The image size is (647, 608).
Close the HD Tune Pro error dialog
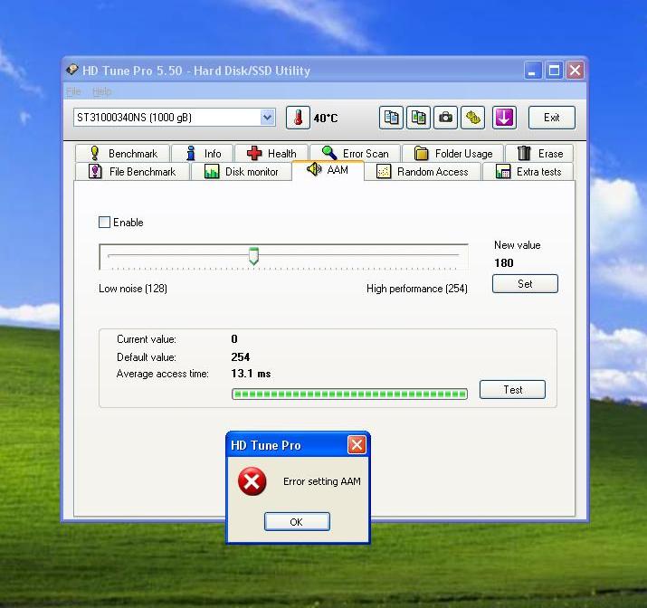(x=357, y=445)
